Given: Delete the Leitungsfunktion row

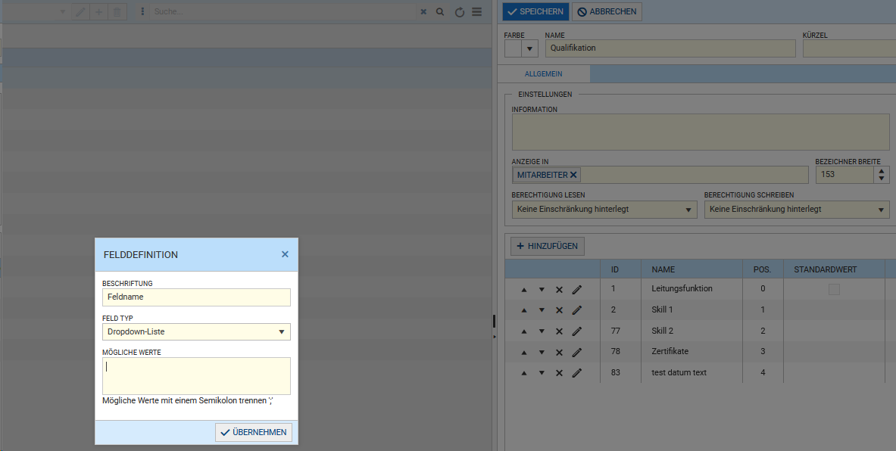Looking at the screenshot, I should [559, 290].
